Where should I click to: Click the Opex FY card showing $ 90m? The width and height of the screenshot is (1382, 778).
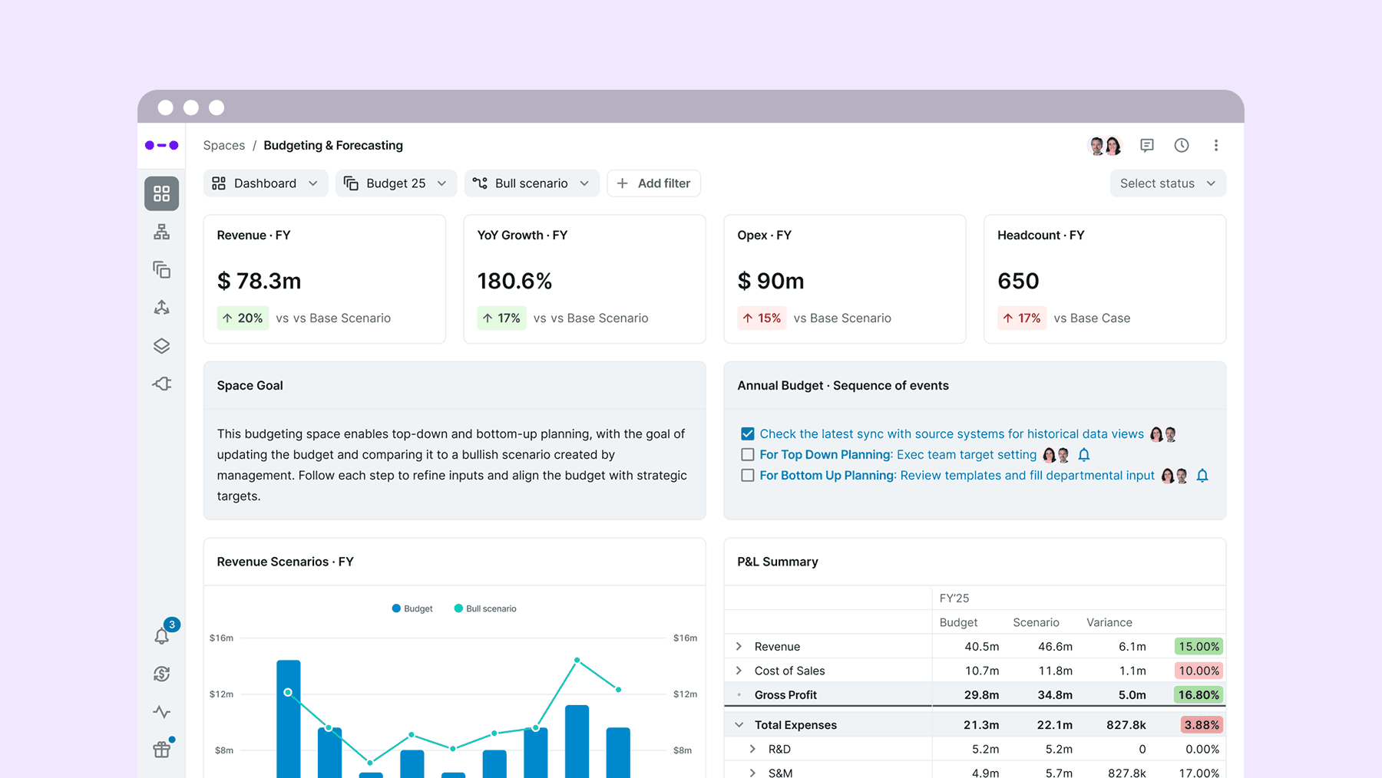tap(845, 279)
